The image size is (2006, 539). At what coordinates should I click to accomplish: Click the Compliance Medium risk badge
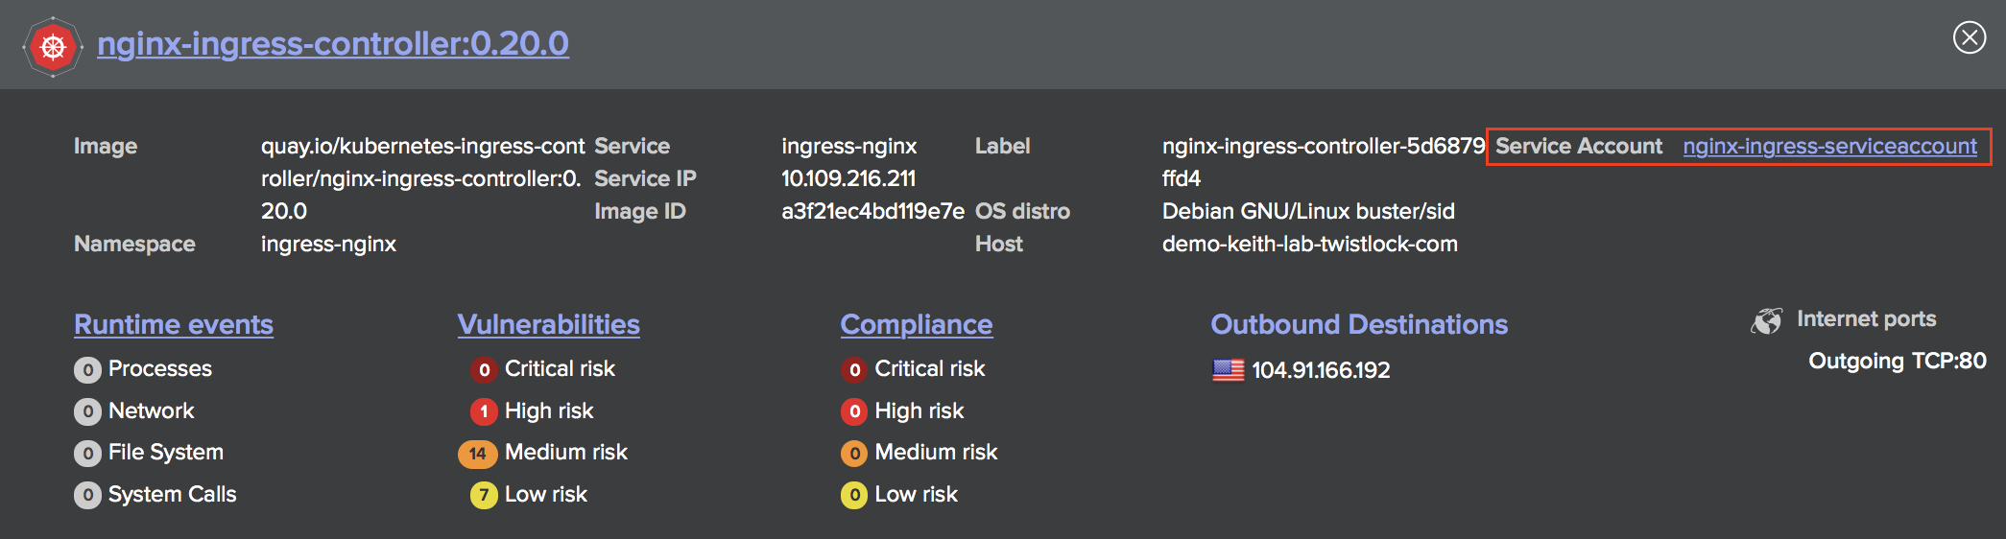[854, 454]
